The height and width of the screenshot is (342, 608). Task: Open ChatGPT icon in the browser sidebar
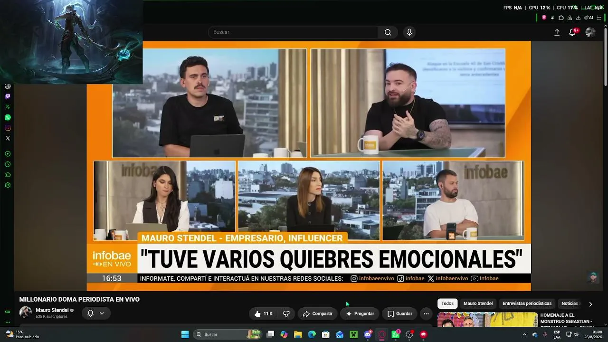[x=8, y=86]
